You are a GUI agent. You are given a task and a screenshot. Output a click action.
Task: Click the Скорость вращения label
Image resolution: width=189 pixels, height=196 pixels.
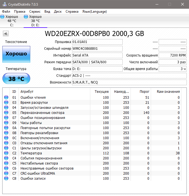[x=142, y=55]
